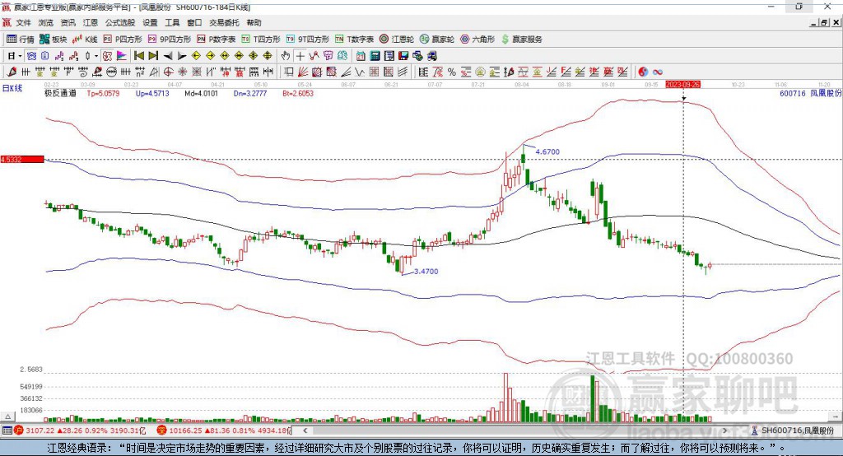Select the n² drawing tool icon
The height and width of the screenshot is (456, 843).
140,72
